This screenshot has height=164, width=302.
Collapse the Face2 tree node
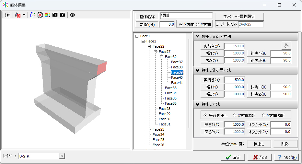point(143,41)
